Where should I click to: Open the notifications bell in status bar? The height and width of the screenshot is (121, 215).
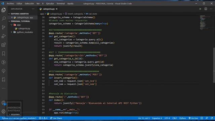tap(212, 118)
